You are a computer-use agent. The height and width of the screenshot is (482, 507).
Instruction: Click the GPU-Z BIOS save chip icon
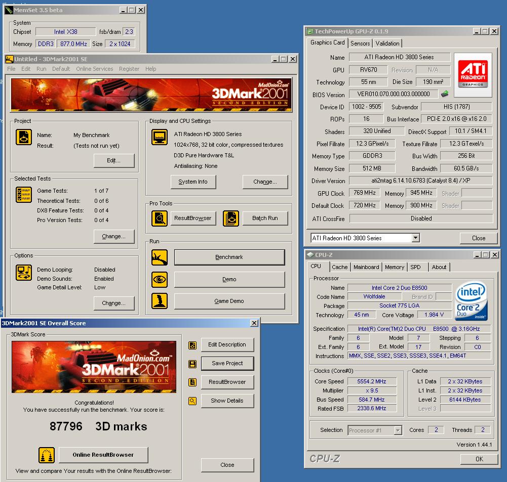(x=445, y=94)
